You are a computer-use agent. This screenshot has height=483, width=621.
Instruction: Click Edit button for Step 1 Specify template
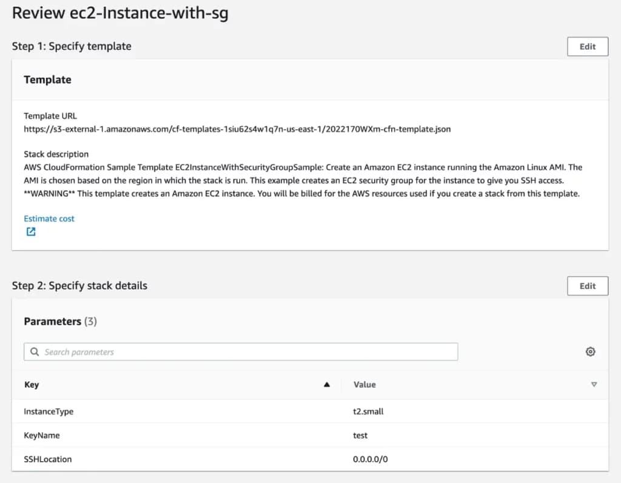pyautogui.click(x=587, y=47)
